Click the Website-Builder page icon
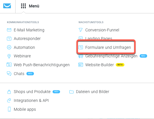This screenshot has height=119, width=154. click(81, 65)
